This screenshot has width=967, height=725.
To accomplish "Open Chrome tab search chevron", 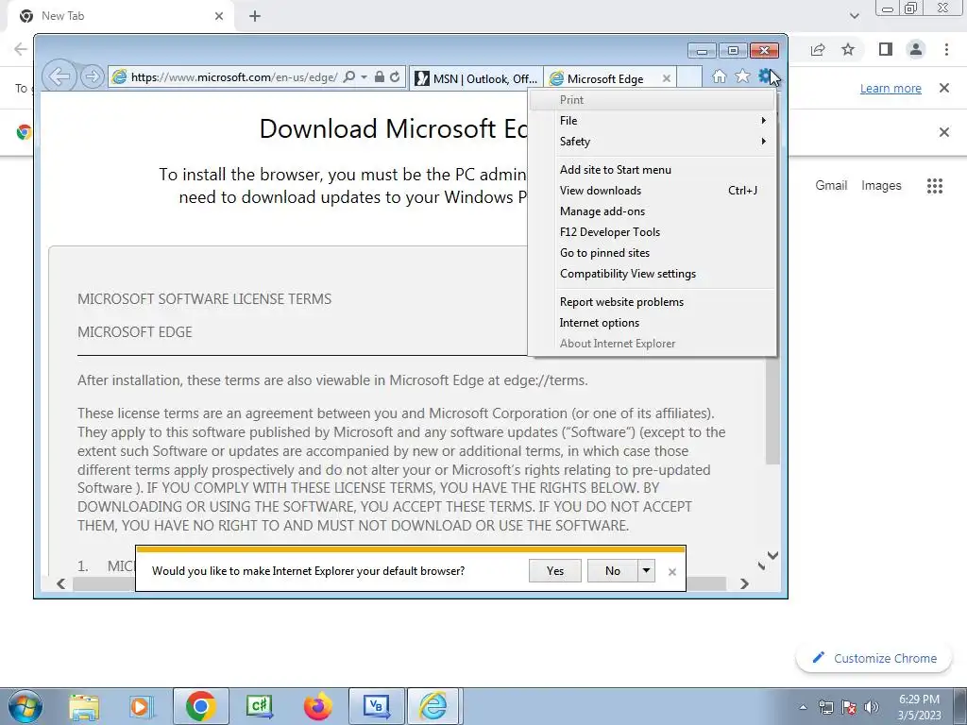I will [854, 16].
